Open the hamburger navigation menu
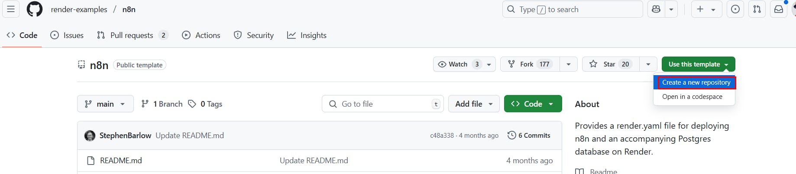 tap(11, 9)
